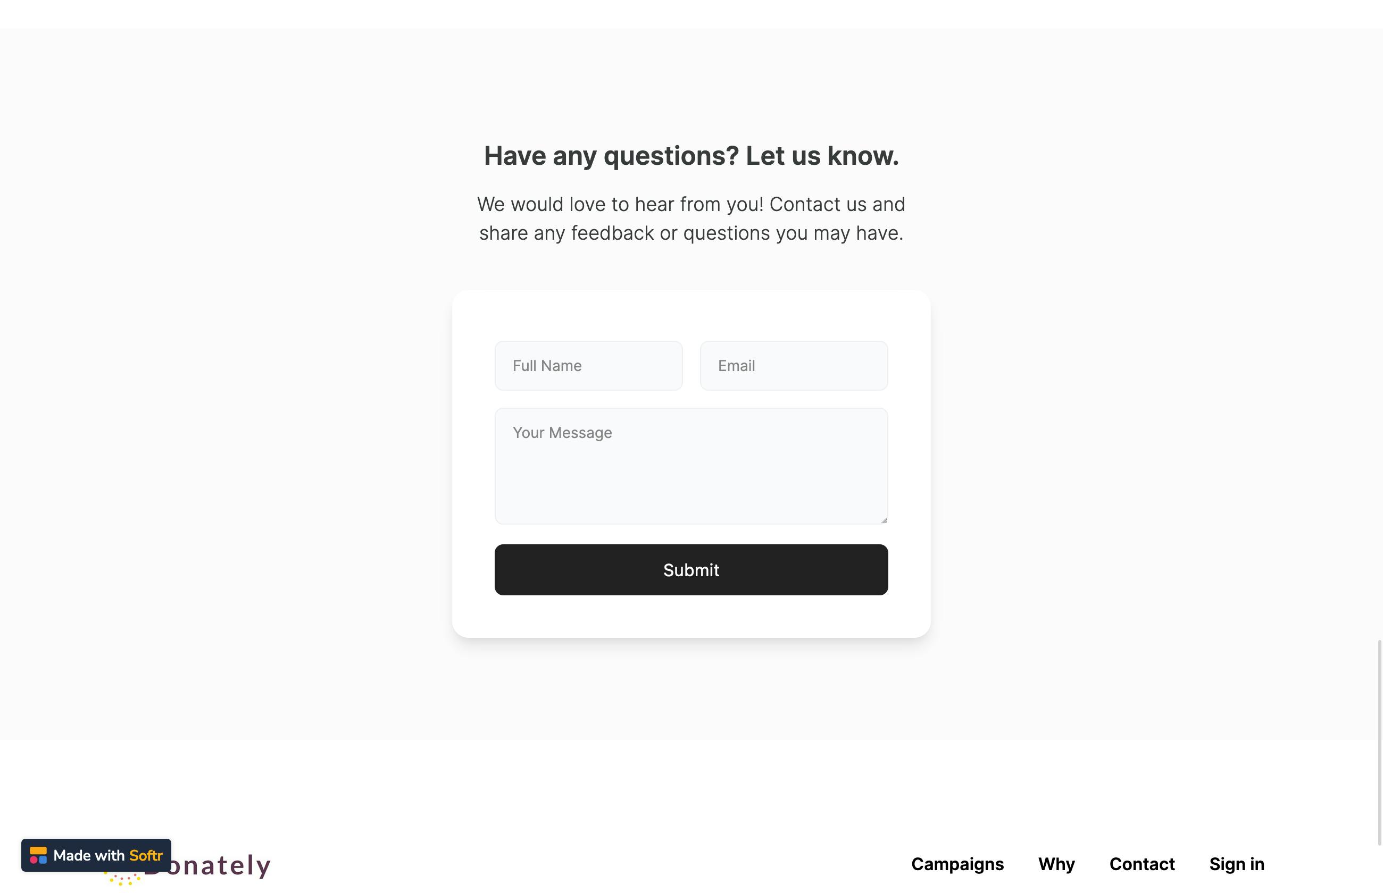Click the Donately logo dots icon
This screenshot has width=1383, height=893.
[x=122, y=878]
